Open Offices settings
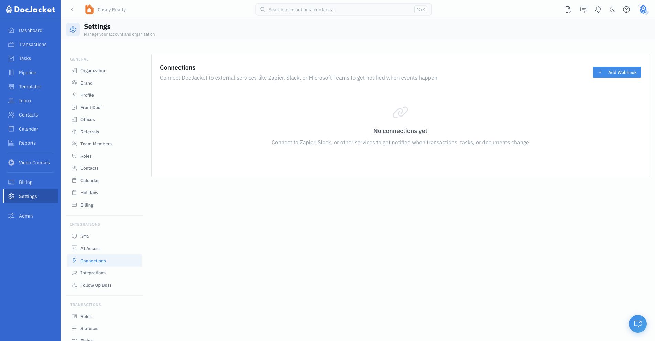The height and width of the screenshot is (341, 655). [105, 120]
